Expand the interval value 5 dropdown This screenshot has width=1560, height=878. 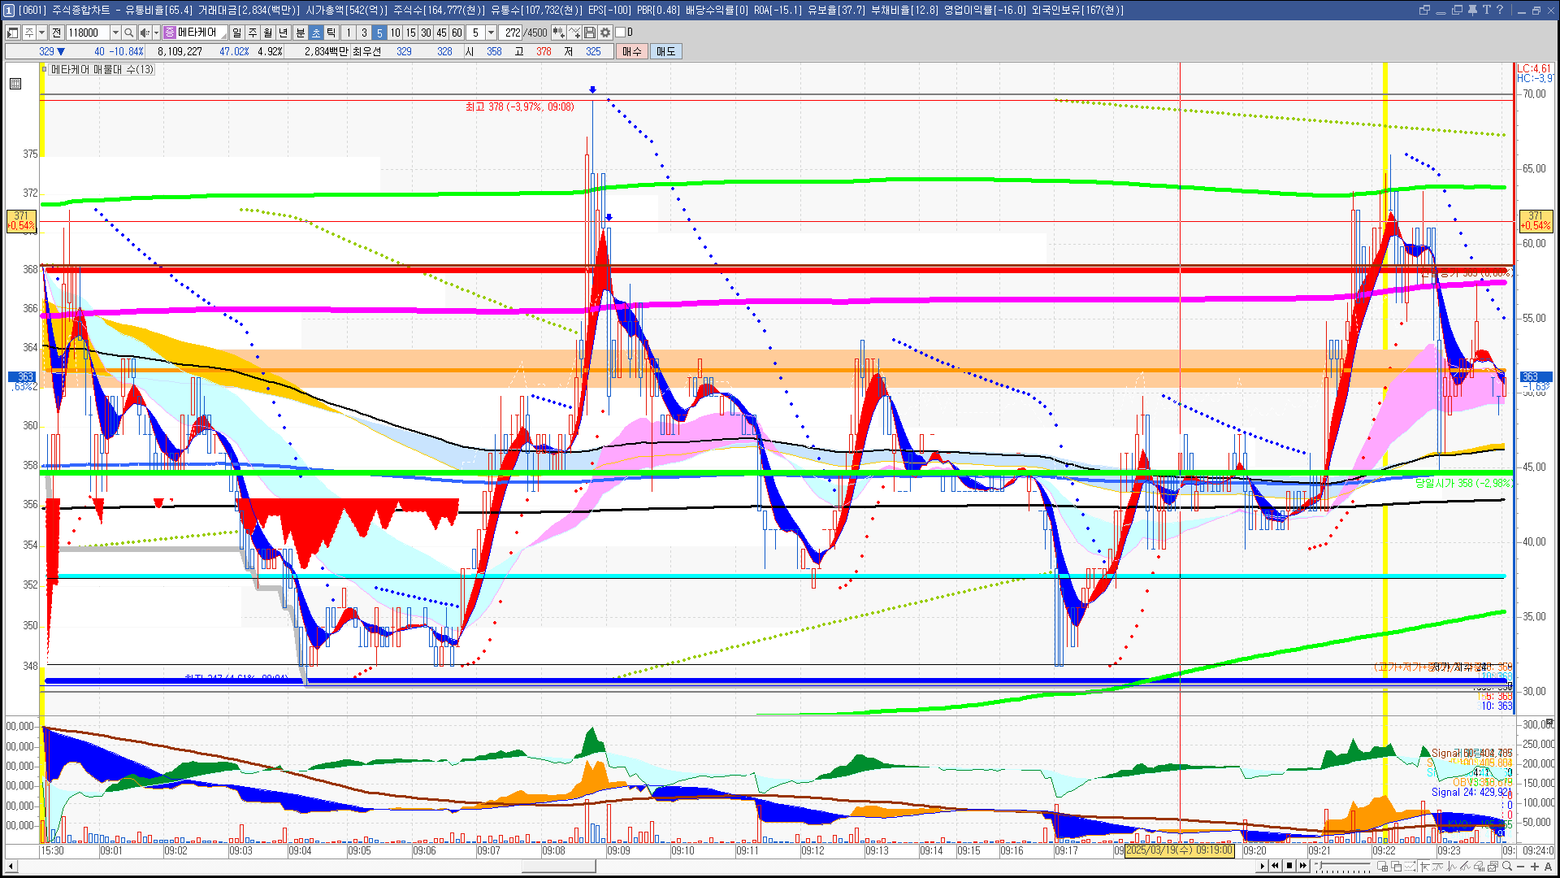click(491, 33)
